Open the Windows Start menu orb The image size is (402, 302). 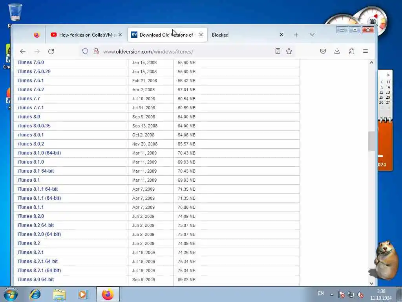[11, 294]
